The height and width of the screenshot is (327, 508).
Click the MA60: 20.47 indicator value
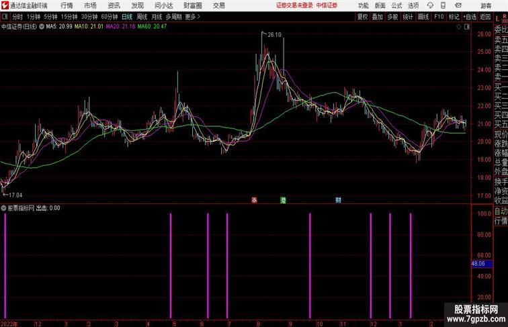[x=152, y=27]
